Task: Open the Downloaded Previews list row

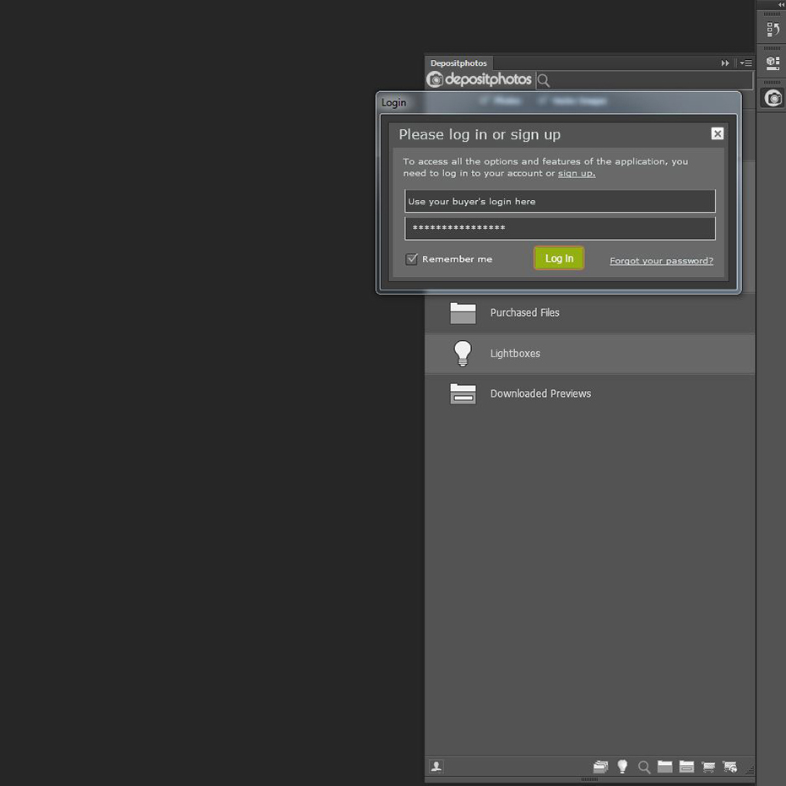Action: 590,393
